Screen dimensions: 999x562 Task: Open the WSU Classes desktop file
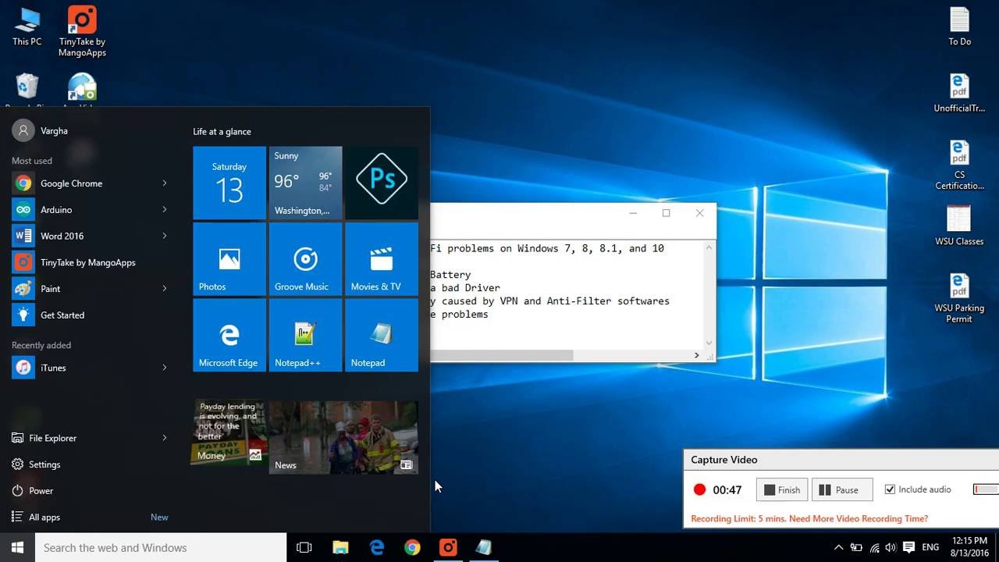pos(959,226)
